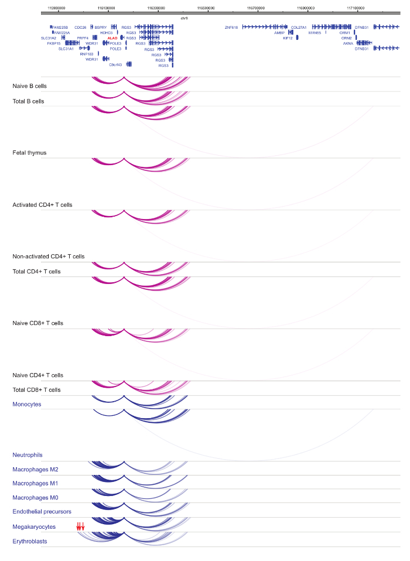Select the FKBP15 gene label
This screenshot has height=561, width=410.
[x=54, y=43]
